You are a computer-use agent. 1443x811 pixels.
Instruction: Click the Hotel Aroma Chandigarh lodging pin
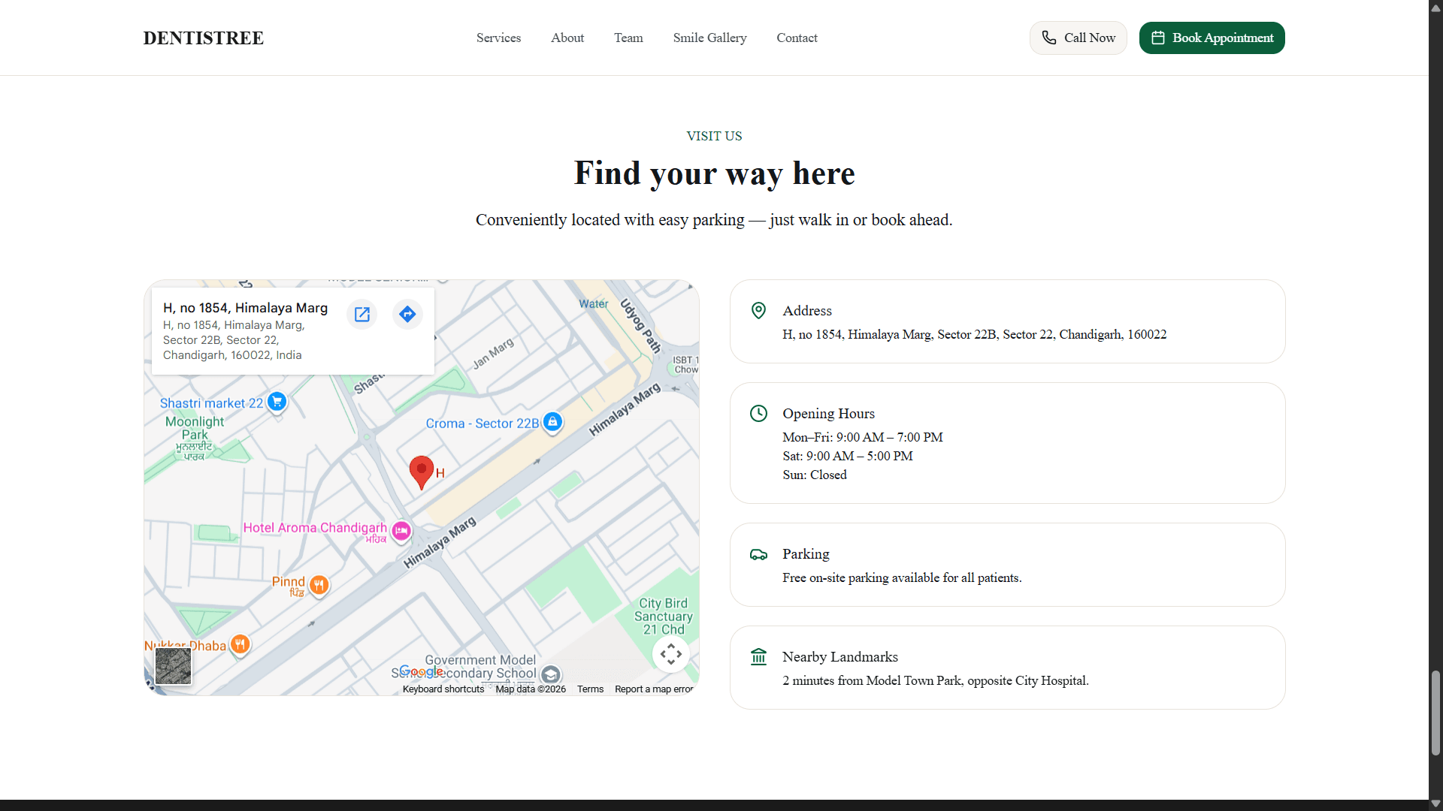(401, 531)
